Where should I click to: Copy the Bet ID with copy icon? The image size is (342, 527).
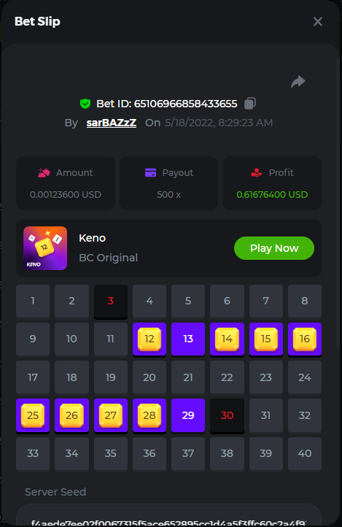point(250,103)
